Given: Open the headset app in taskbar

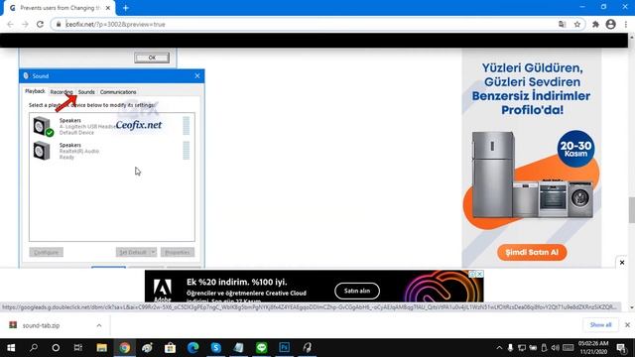Looking at the screenshot, I should coord(308,348).
